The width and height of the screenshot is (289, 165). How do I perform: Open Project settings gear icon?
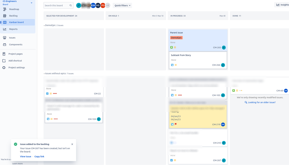click(4, 68)
